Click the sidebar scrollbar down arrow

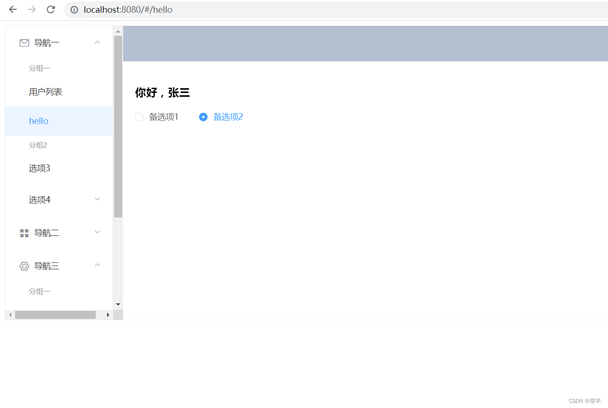point(118,305)
